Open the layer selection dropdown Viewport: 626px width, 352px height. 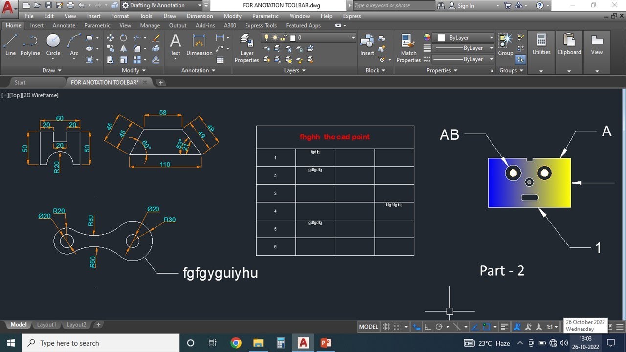(309, 37)
